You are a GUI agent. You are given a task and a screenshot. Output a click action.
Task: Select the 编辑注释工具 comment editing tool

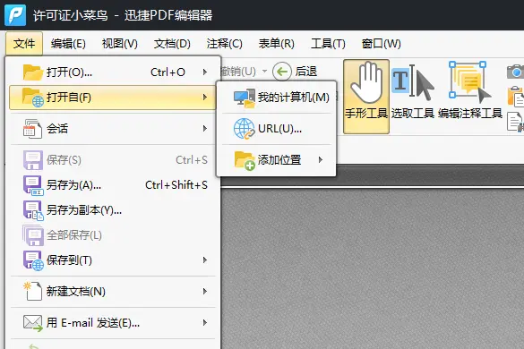click(x=470, y=91)
